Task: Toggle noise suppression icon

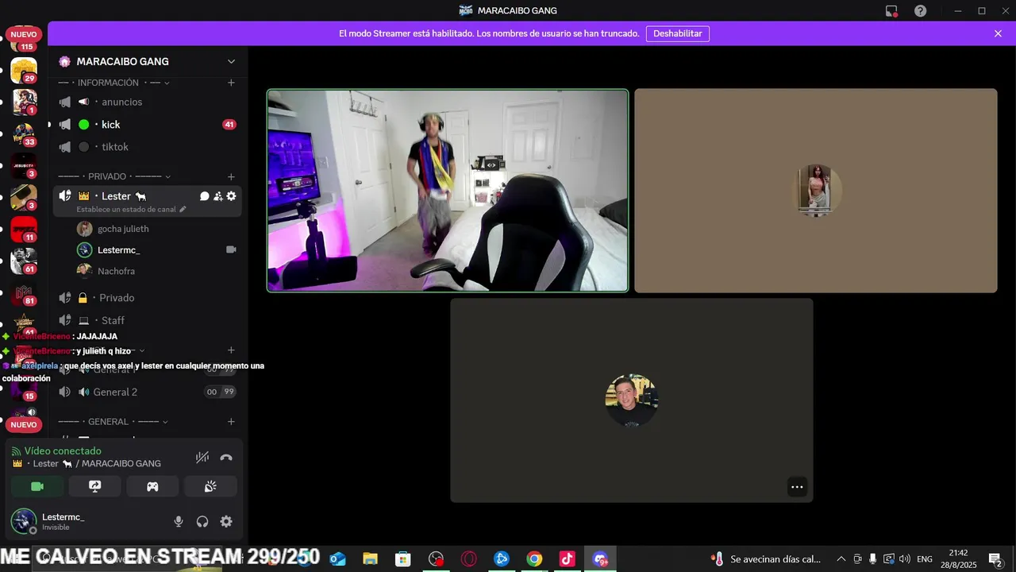Action: (x=202, y=457)
